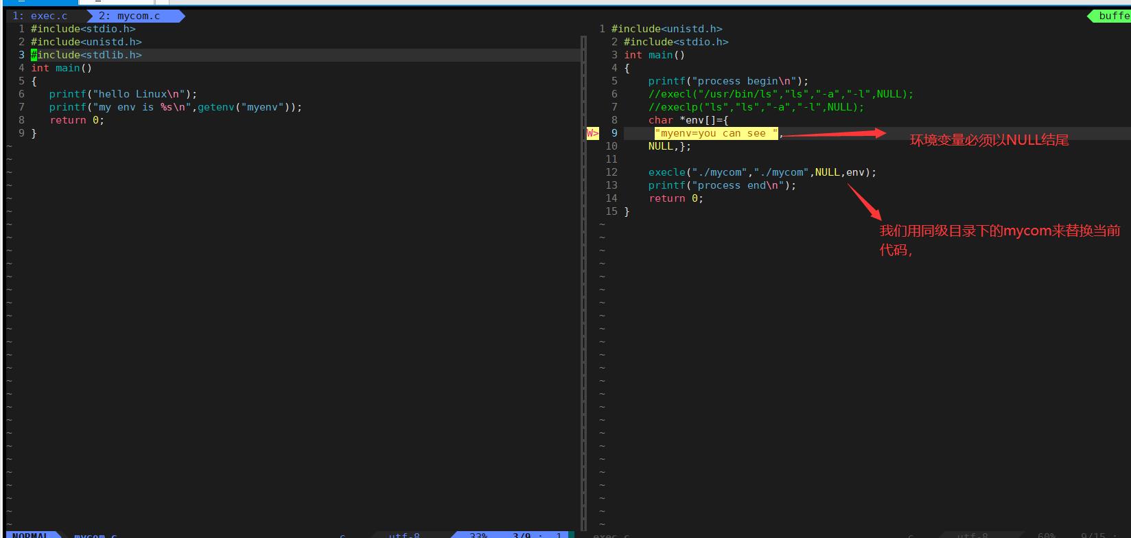This screenshot has height=538, width=1131.
Task: Click int main() in the exec.c pane
Action: [x=655, y=55]
